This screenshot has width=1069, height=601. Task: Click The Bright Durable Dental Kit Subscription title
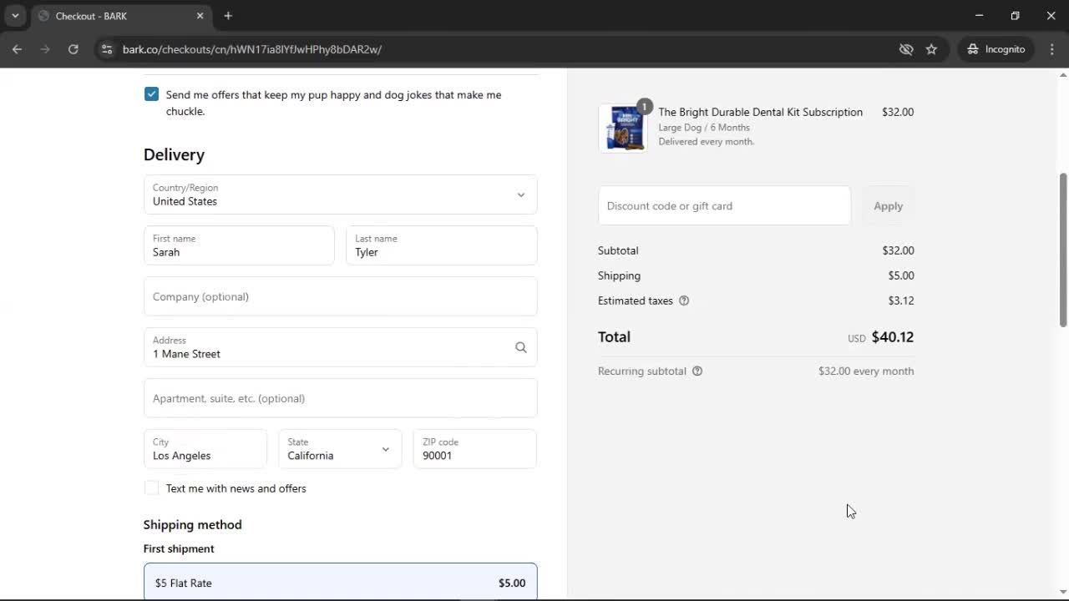(x=760, y=112)
